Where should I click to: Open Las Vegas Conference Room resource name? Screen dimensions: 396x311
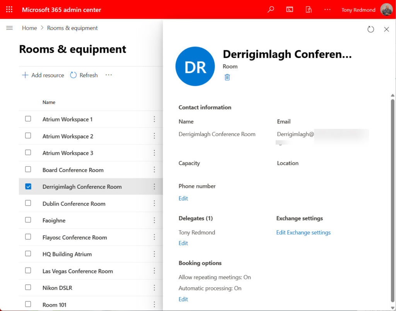click(77, 271)
